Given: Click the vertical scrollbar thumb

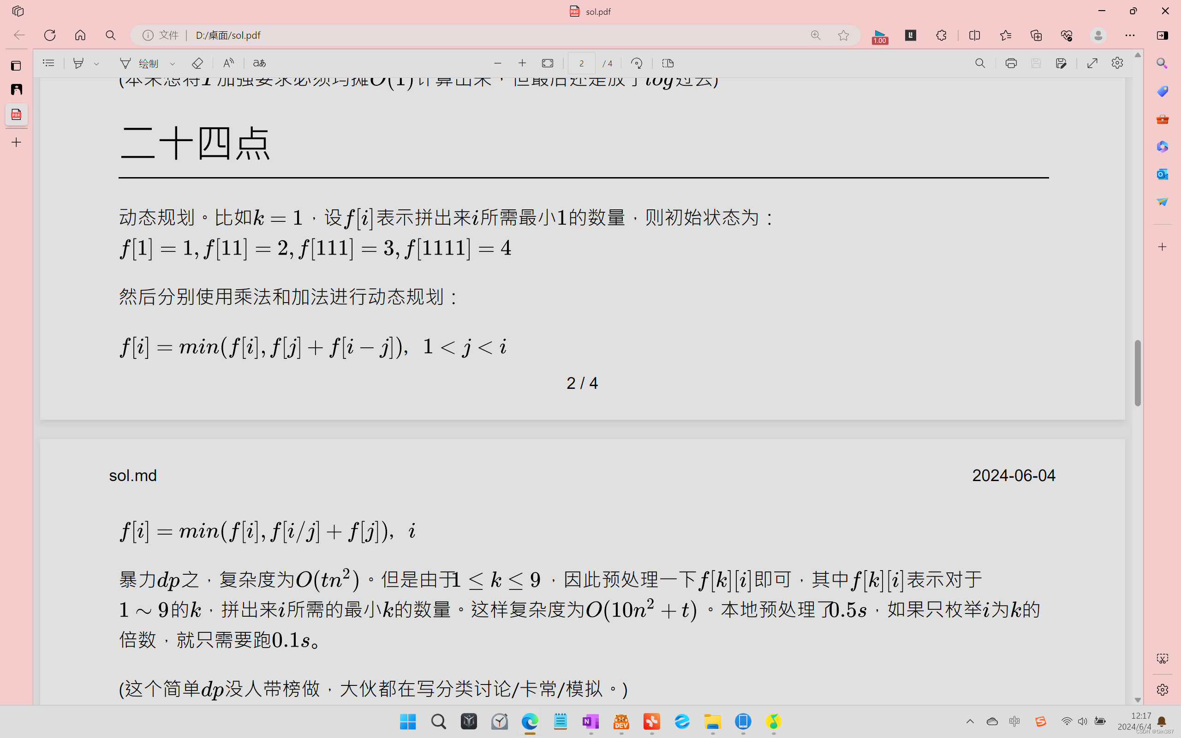Looking at the screenshot, I should pos(1138,373).
